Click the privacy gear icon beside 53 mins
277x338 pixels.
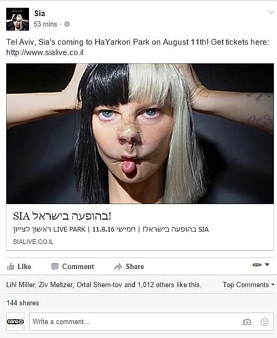point(67,24)
